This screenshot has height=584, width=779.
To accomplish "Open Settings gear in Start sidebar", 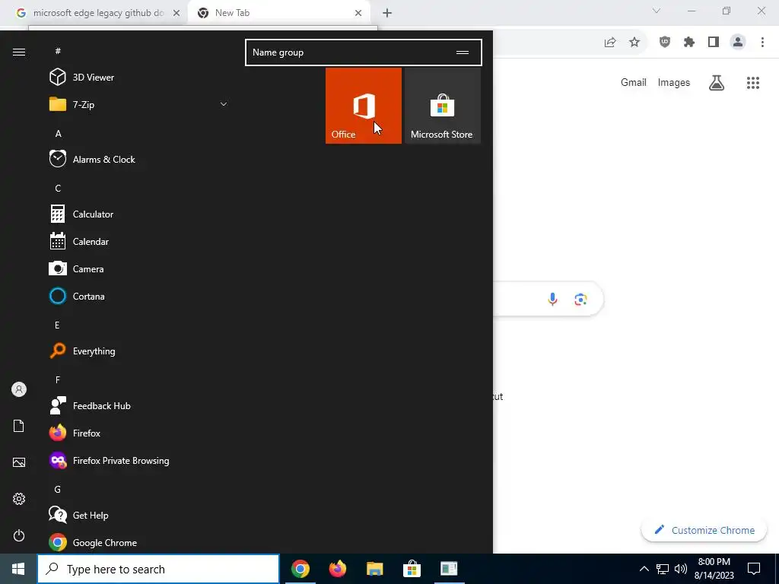I will pos(19,499).
